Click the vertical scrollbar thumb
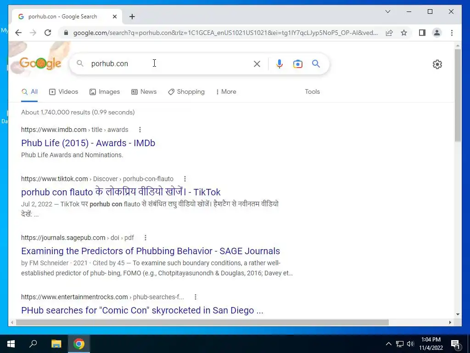 coord(458,95)
